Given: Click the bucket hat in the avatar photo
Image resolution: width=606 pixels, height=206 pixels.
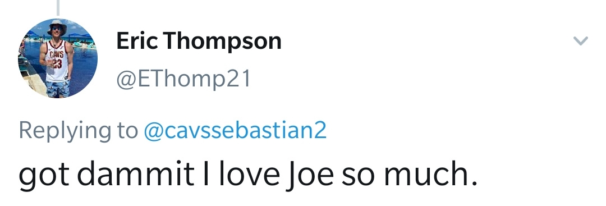Looking at the screenshot, I should point(57,25).
